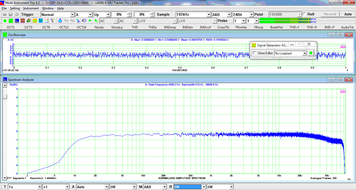
Task: Decrease the trigger delay percentage spinner
Action: tap(152, 16)
